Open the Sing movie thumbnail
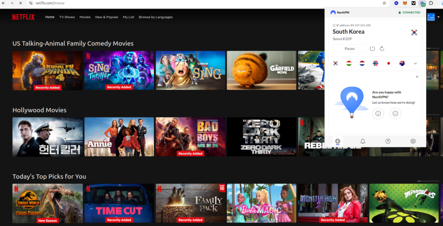The image size is (443, 226). click(x=190, y=70)
